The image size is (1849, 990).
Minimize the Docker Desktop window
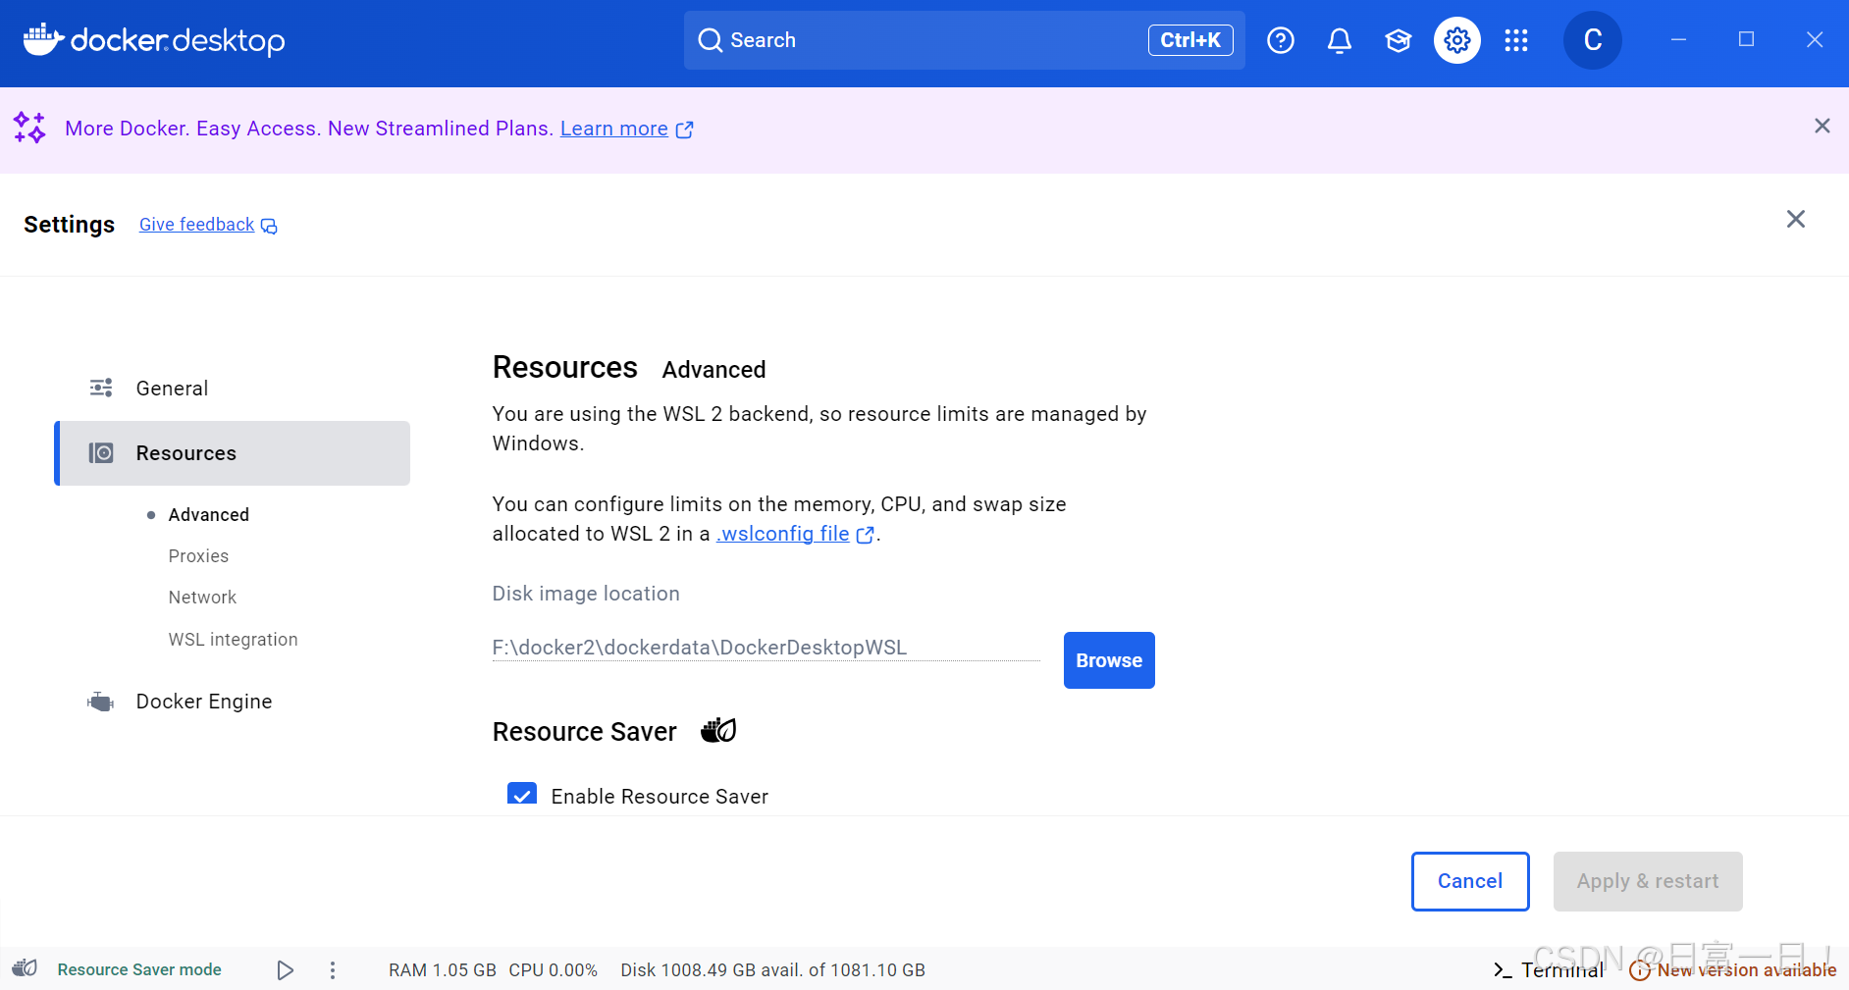pyautogui.click(x=1678, y=39)
